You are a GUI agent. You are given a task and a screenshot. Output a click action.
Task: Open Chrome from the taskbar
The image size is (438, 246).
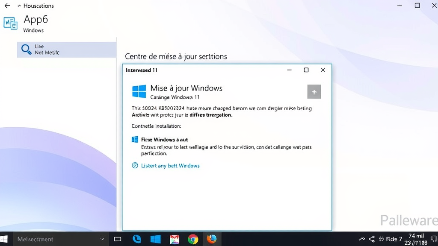click(x=192, y=239)
